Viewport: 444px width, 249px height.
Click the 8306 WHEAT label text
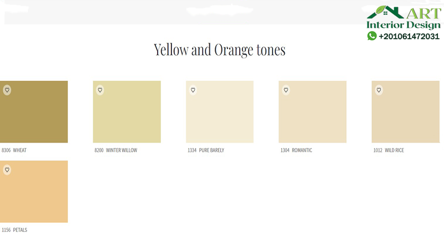pos(14,151)
